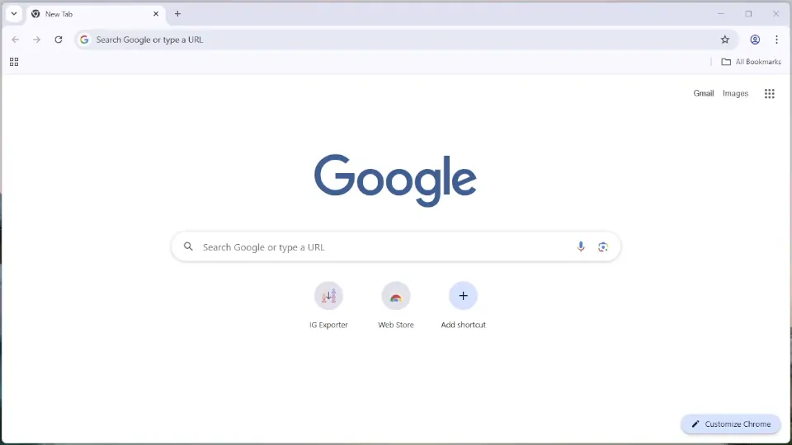
Task: Open the Web Store shortcut
Action: 396,305
